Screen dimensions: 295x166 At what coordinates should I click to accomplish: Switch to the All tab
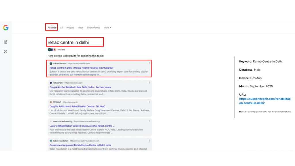[x=61, y=28]
